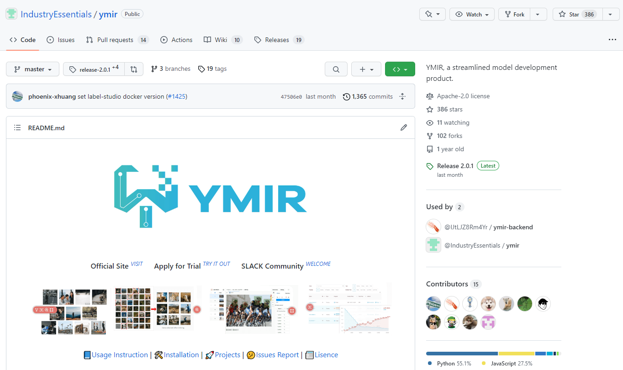
Task: Open the pin dropdown caret
Action: coord(438,14)
